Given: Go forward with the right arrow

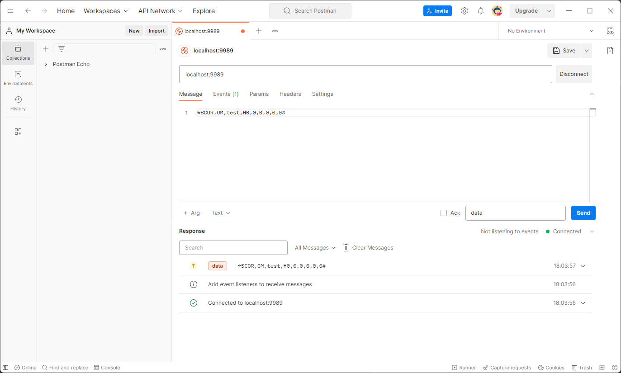Looking at the screenshot, I should coord(44,11).
